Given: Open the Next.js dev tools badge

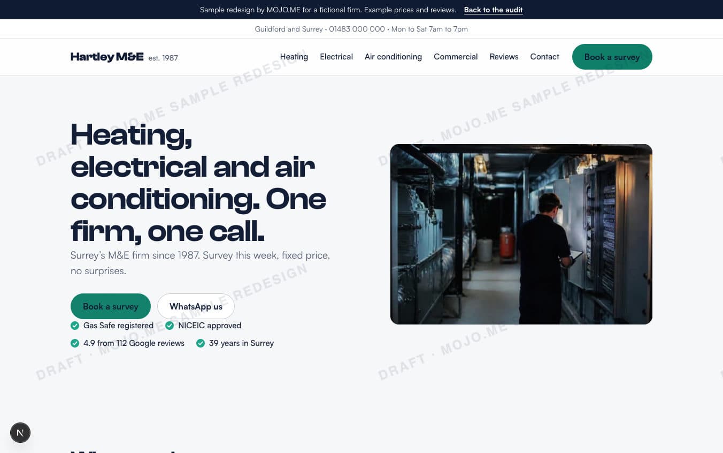Looking at the screenshot, I should point(20,433).
